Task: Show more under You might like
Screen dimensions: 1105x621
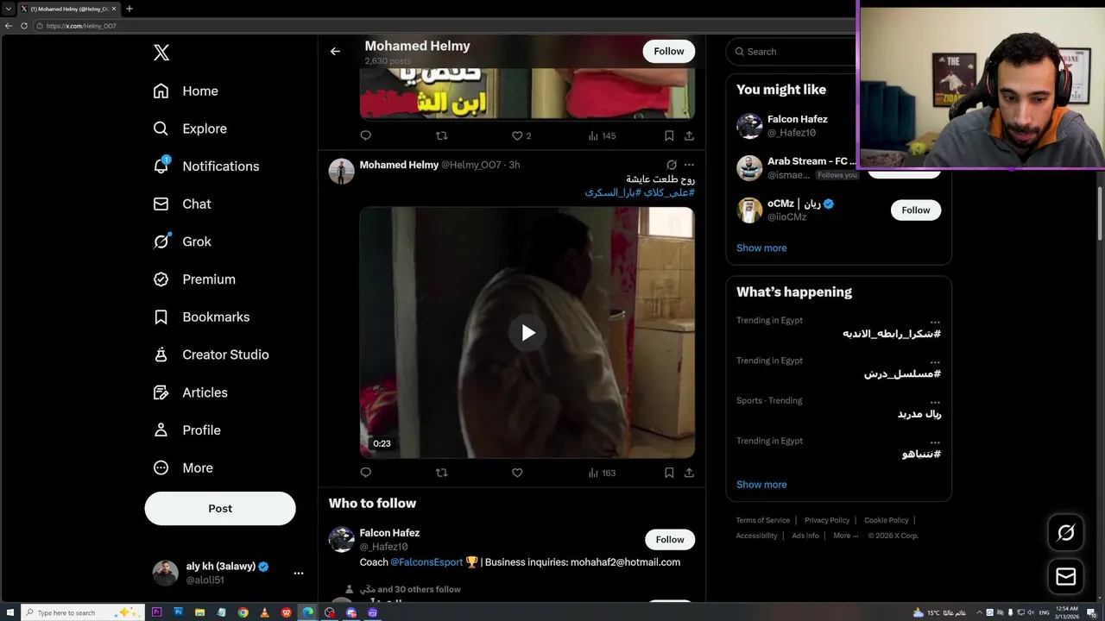Action: 761,248
